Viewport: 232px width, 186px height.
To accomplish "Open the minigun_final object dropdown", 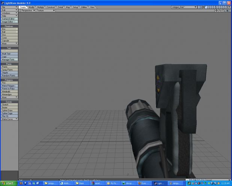I will (x=184, y=7).
